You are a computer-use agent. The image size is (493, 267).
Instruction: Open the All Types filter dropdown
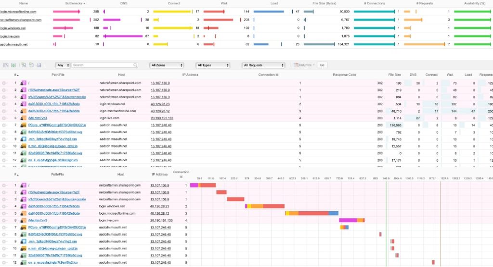pos(212,65)
